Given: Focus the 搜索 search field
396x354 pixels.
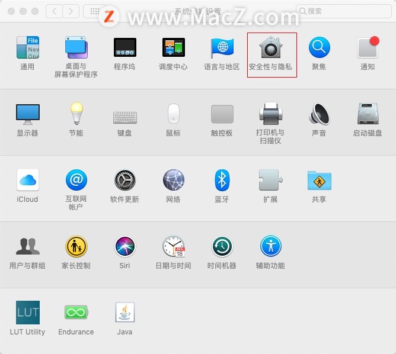Looking at the screenshot, I should pos(343,11).
